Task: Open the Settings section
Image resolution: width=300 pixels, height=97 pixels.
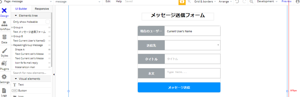Action: pyautogui.click(x=4, y=79)
